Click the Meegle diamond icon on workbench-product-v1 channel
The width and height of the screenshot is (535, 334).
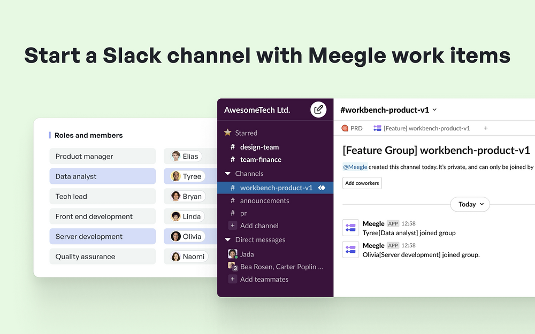click(x=322, y=188)
